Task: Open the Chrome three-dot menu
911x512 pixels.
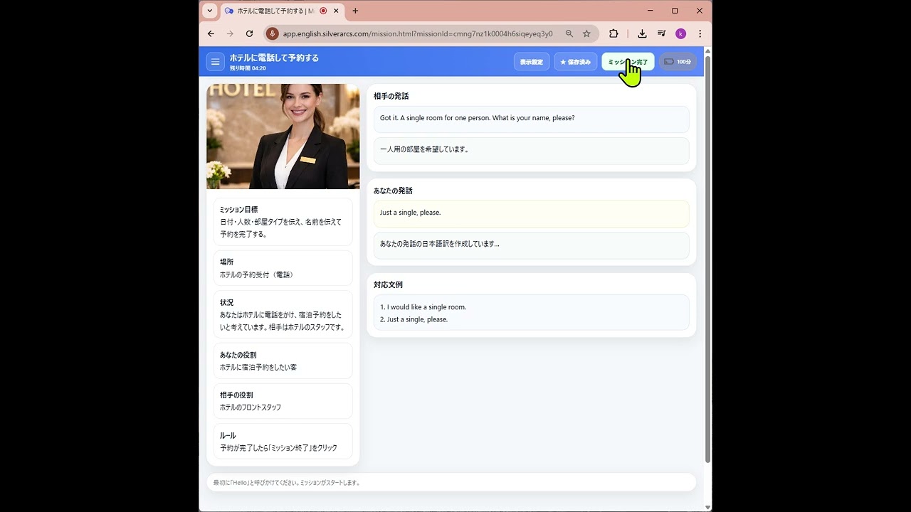Action: (x=700, y=33)
